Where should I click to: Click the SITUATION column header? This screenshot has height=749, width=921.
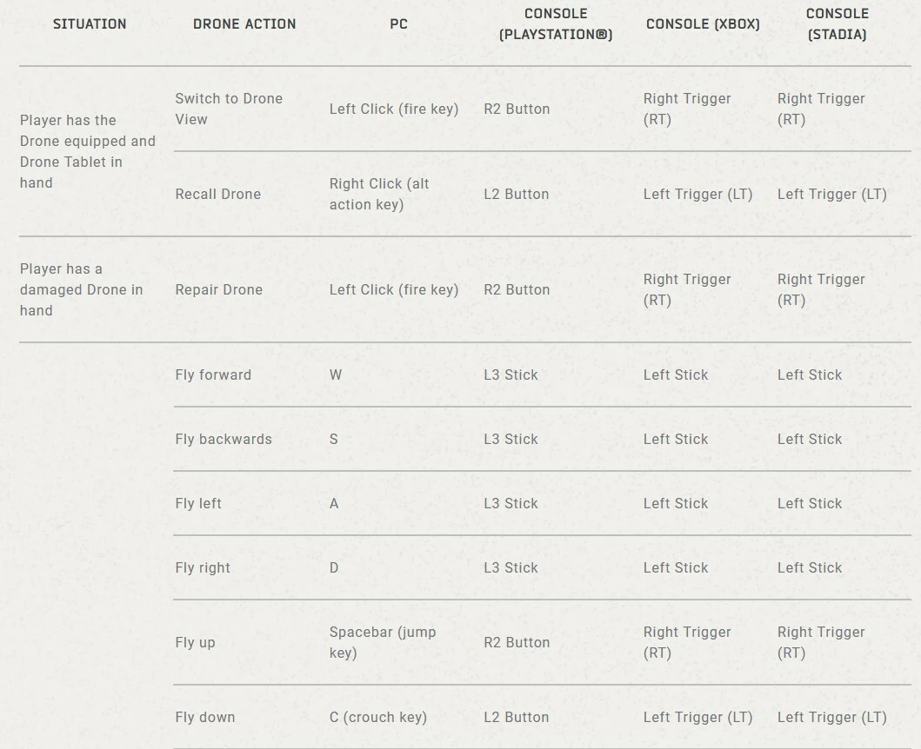[90, 24]
